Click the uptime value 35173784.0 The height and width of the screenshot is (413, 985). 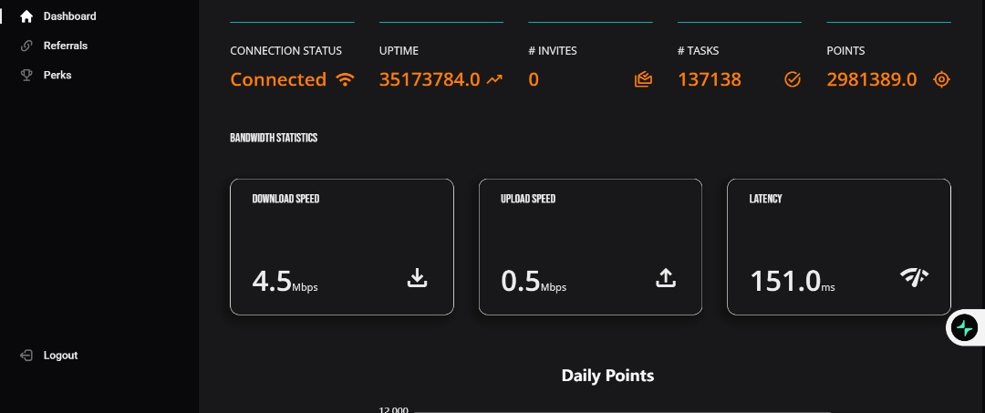pyautogui.click(x=430, y=79)
